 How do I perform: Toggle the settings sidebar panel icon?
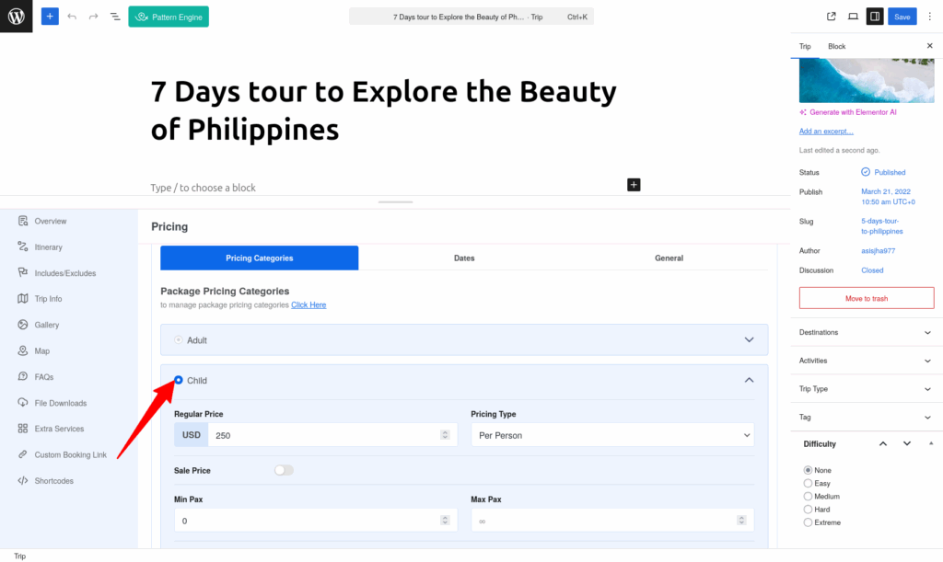[875, 17]
